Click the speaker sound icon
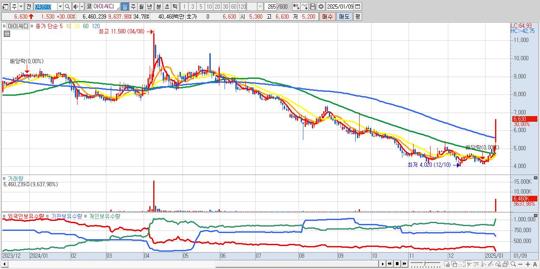Screen dimensions: 540x269 coord(76,6)
